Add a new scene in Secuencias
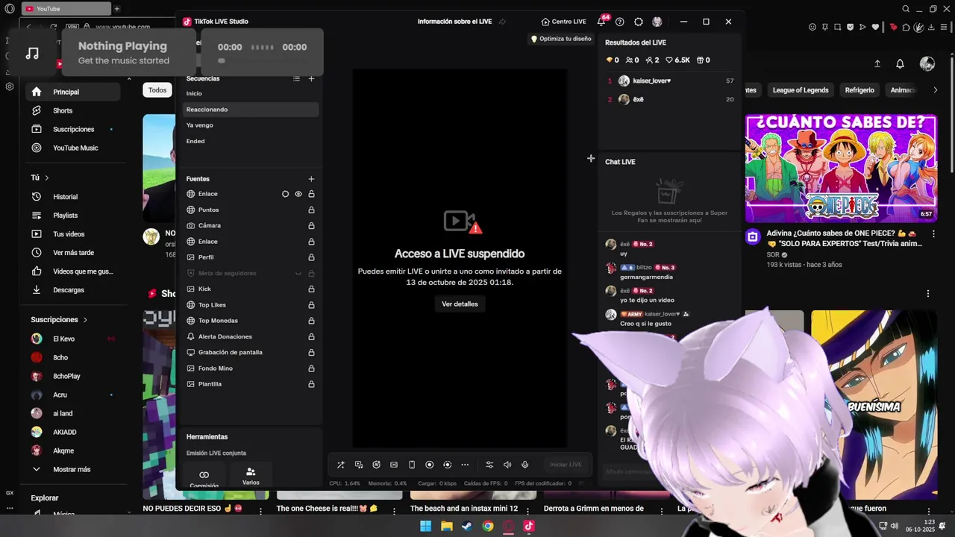 pyautogui.click(x=311, y=78)
